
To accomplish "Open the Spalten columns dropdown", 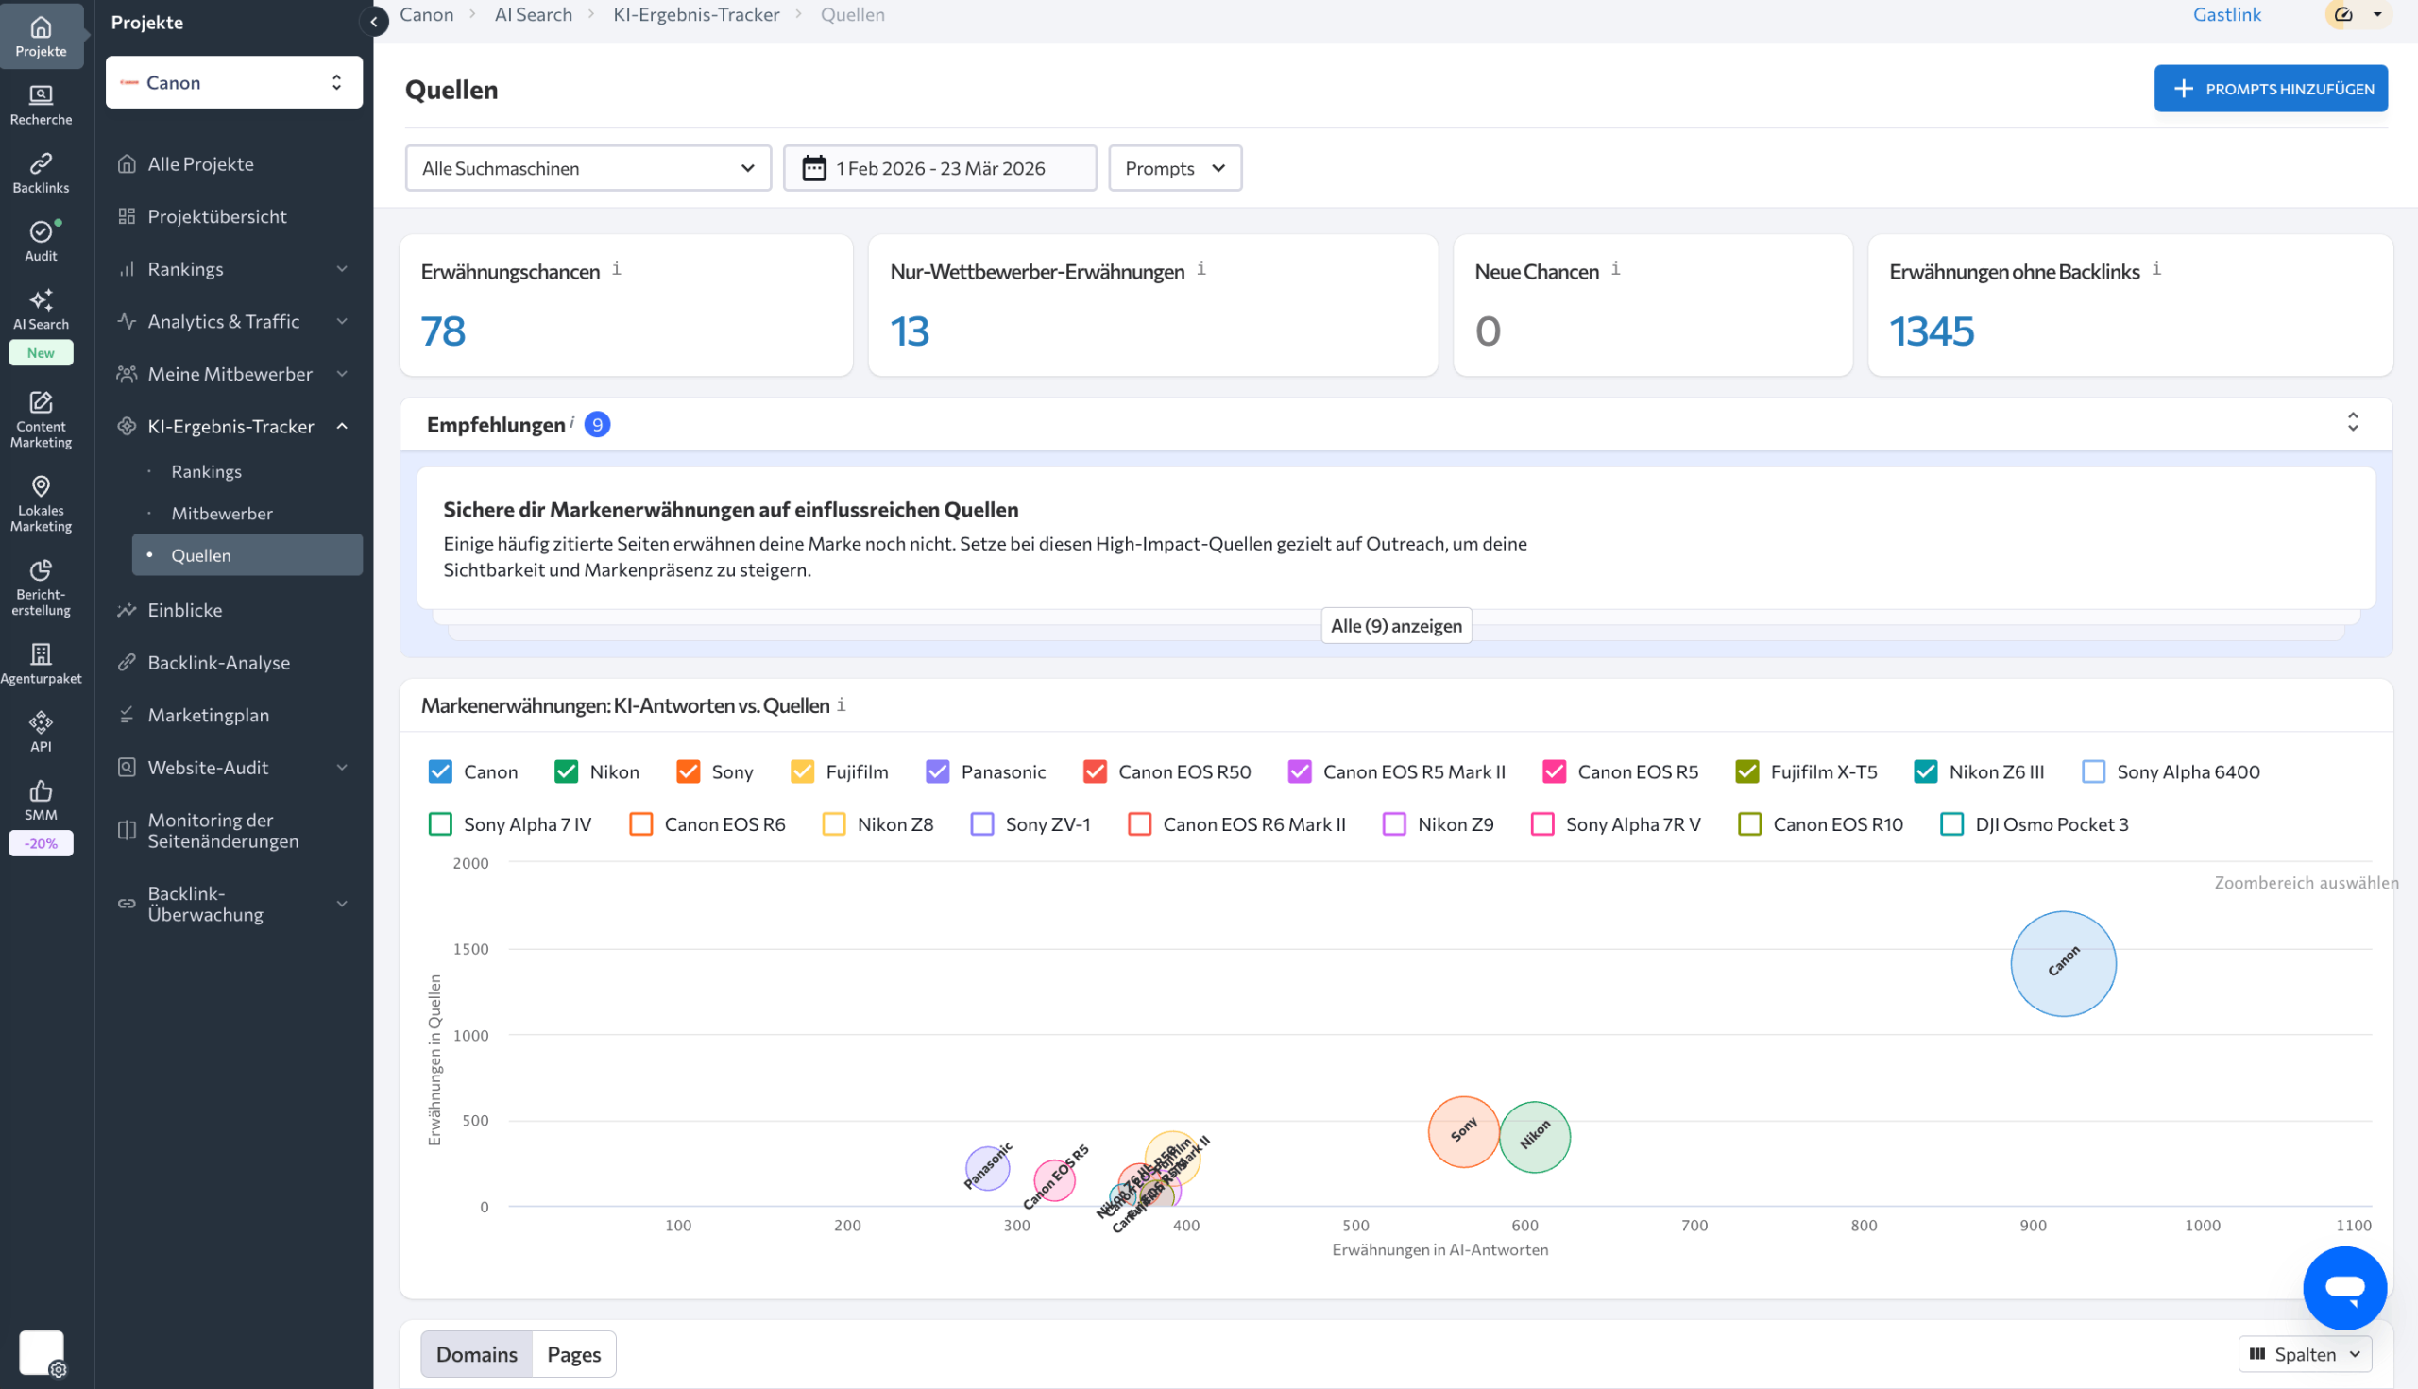I will coord(2304,1354).
